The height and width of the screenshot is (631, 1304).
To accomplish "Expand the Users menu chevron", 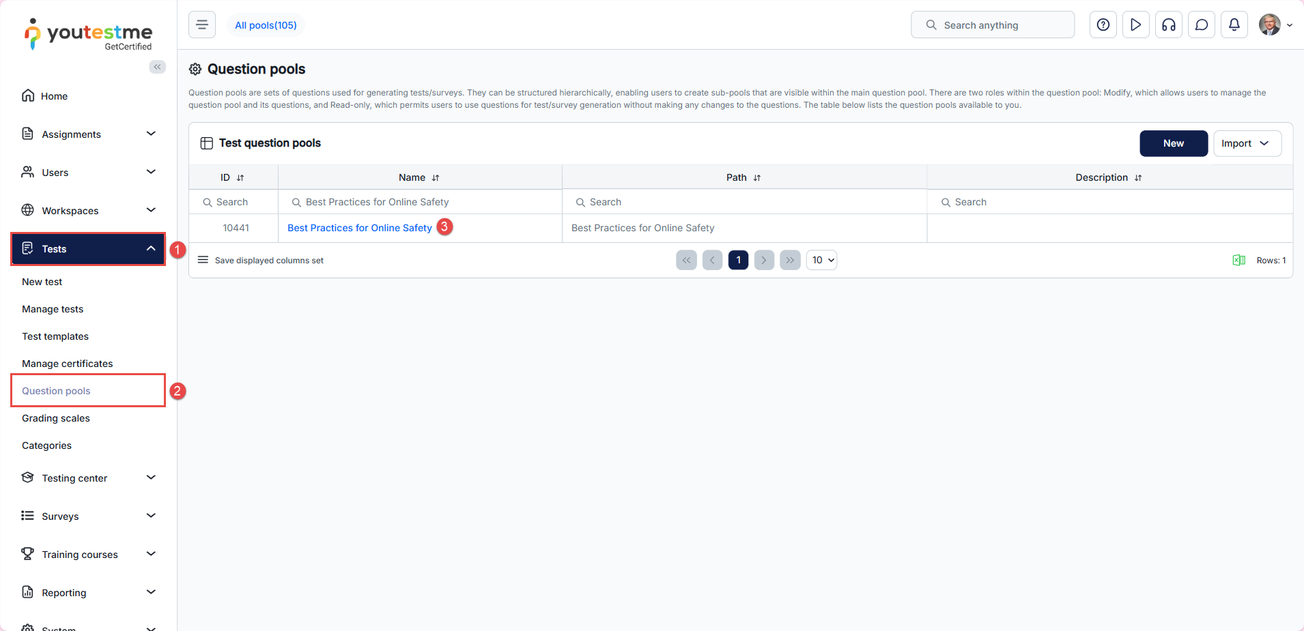I will 152,172.
